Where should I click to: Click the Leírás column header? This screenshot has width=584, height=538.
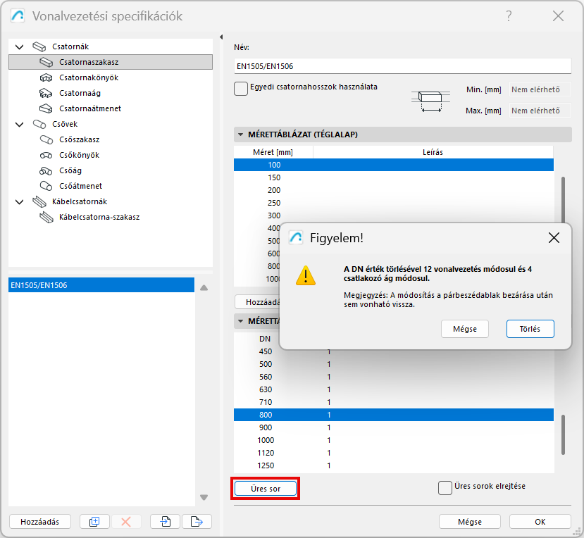[x=433, y=152]
